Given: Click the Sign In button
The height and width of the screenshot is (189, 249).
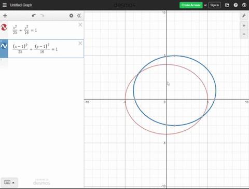Looking at the screenshot, I should (214, 5).
